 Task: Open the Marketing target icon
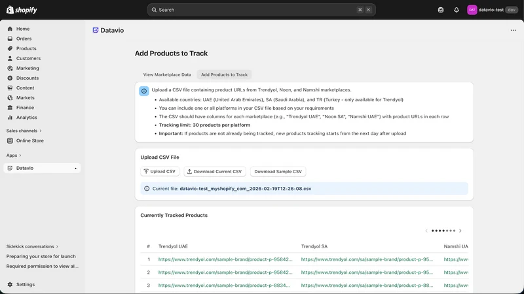pyautogui.click(x=10, y=68)
